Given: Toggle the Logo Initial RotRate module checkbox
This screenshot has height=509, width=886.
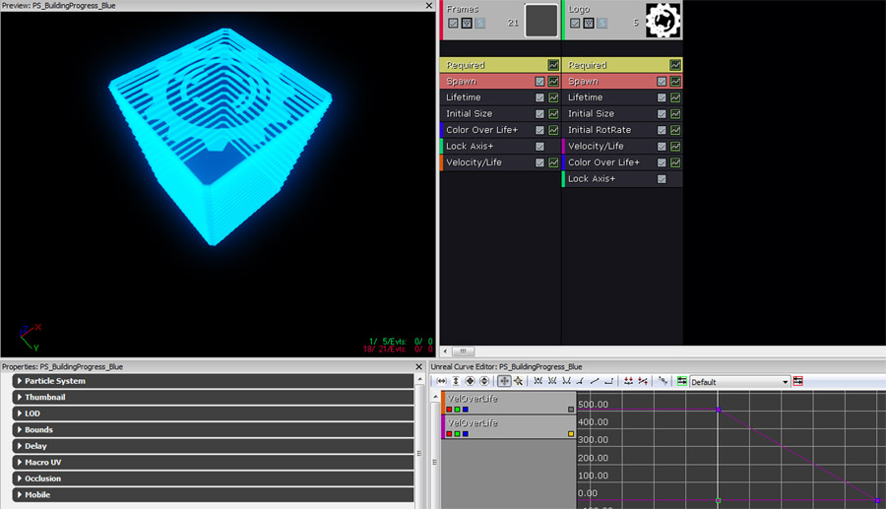Looking at the screenshot, I should click(662, 130).
